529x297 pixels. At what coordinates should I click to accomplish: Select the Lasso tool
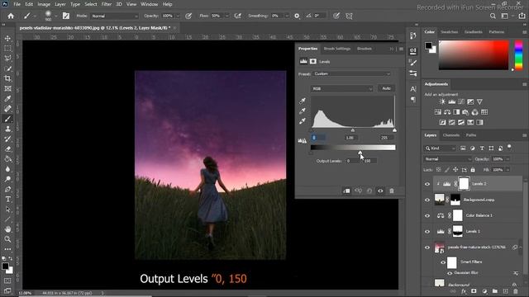pos(7,59)
